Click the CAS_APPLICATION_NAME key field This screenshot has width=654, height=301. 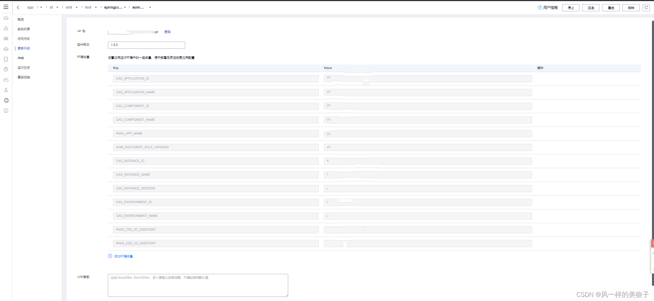pyautogui.click(x=216, y=92)
